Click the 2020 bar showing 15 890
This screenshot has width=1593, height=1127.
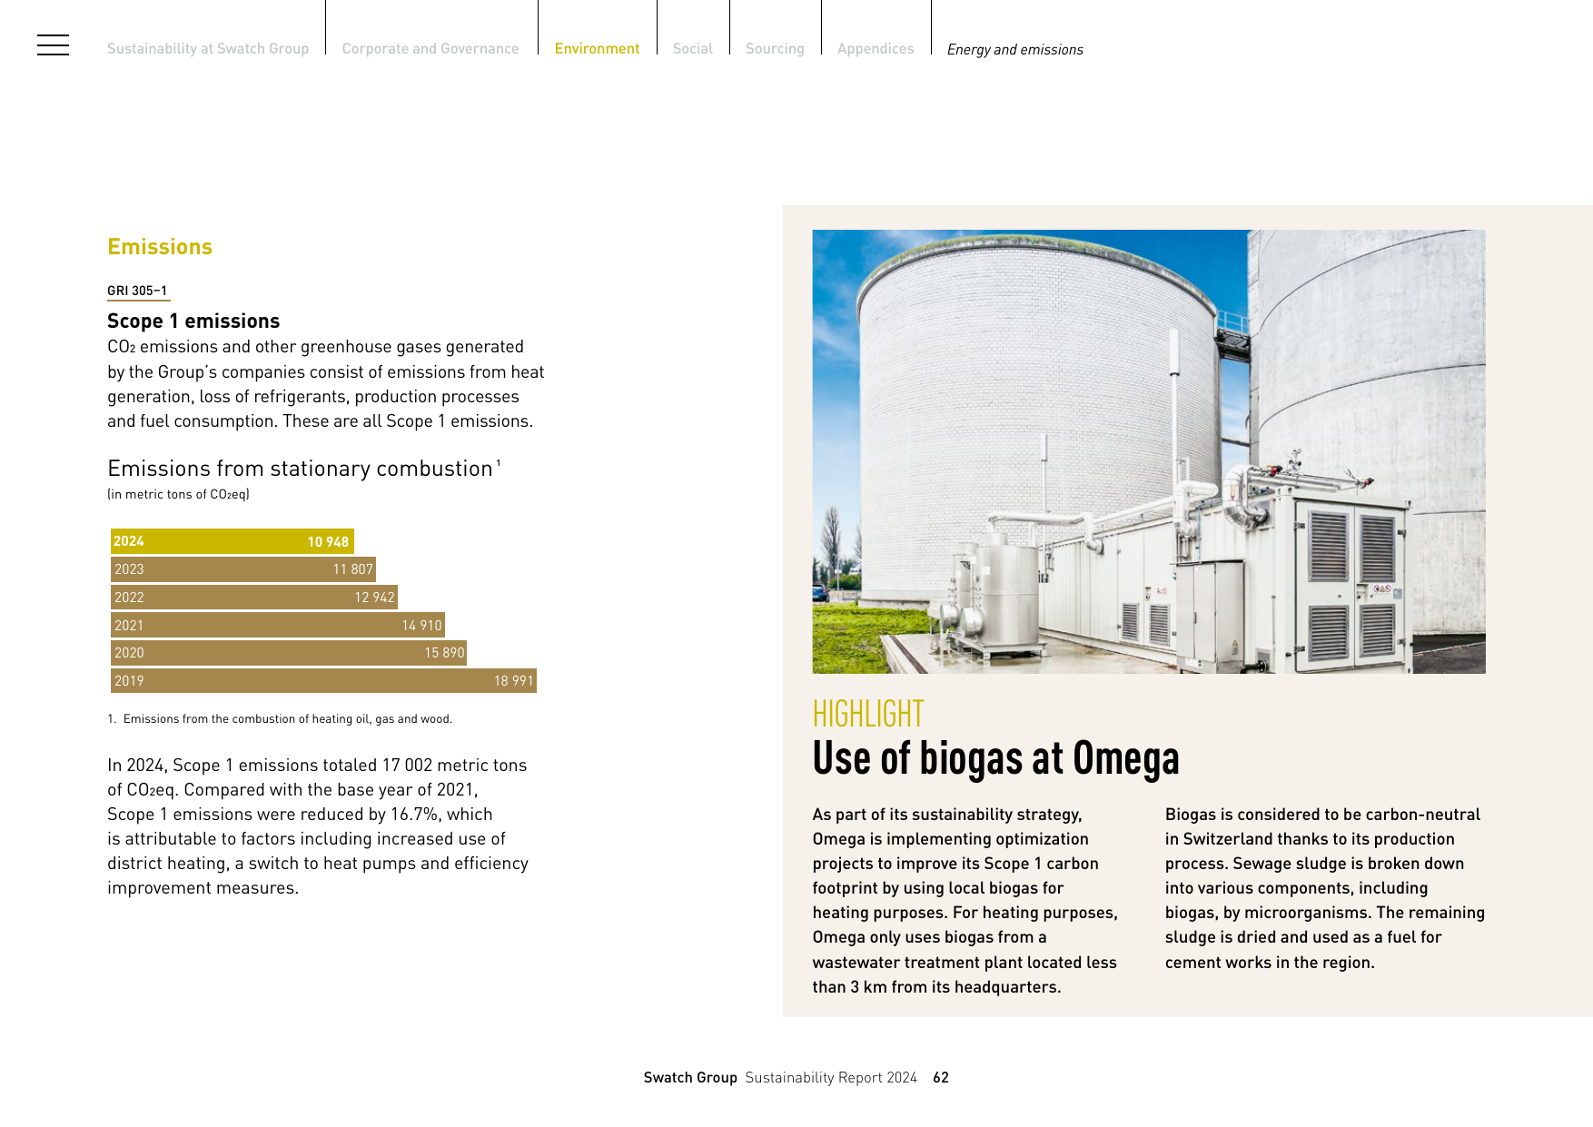tap(289, 653)
